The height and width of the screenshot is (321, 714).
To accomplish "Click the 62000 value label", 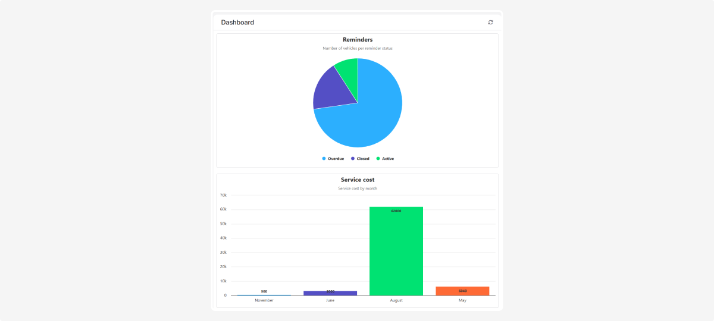I will 396,211.
